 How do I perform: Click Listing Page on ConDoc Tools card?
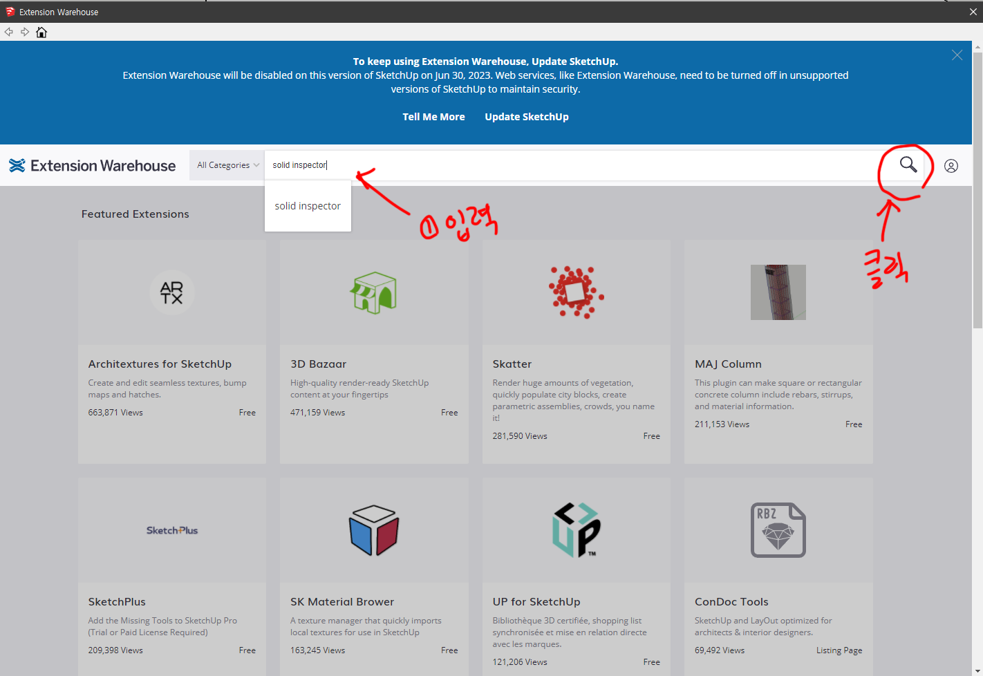tap(839, 650)
